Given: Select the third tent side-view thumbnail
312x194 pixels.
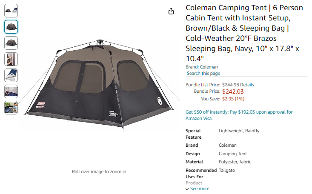Looking at the screenshot, I should [x=11, y=43].
